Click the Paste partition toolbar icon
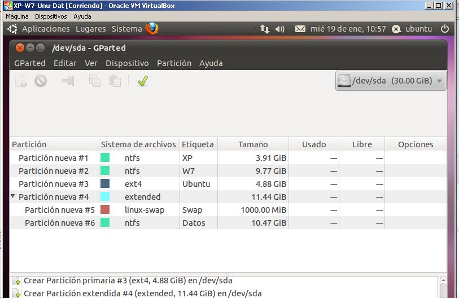 (x=115, y=81)
